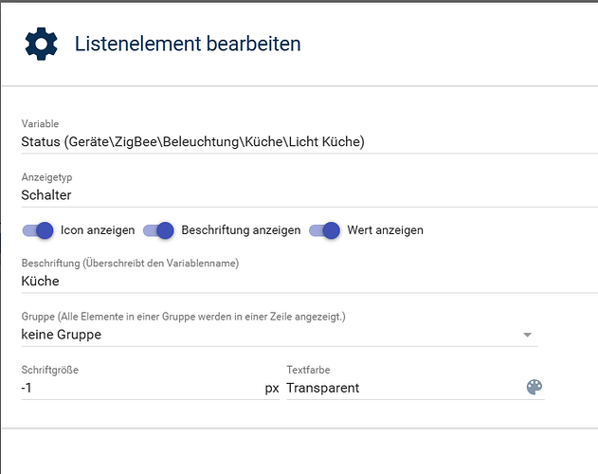
Task: Disable the Icon anzeigen switch
Action: (x=39, y=230)
